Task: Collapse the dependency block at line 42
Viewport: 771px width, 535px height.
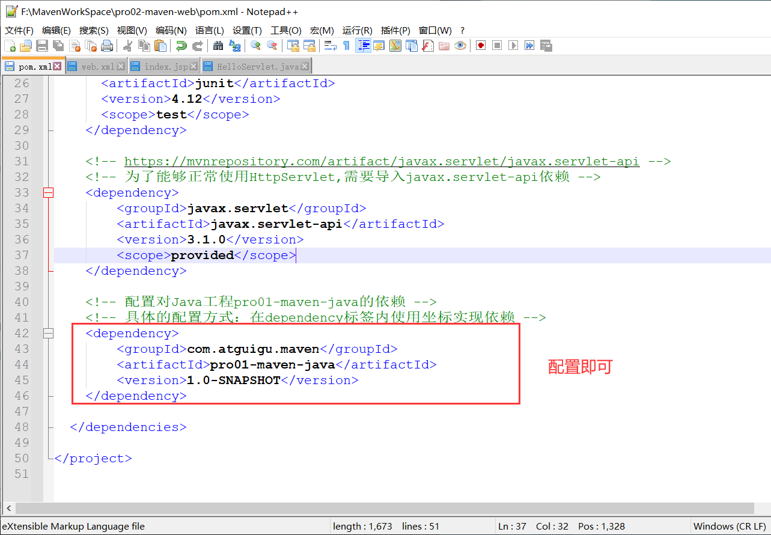Action: (x=48, y=333)
